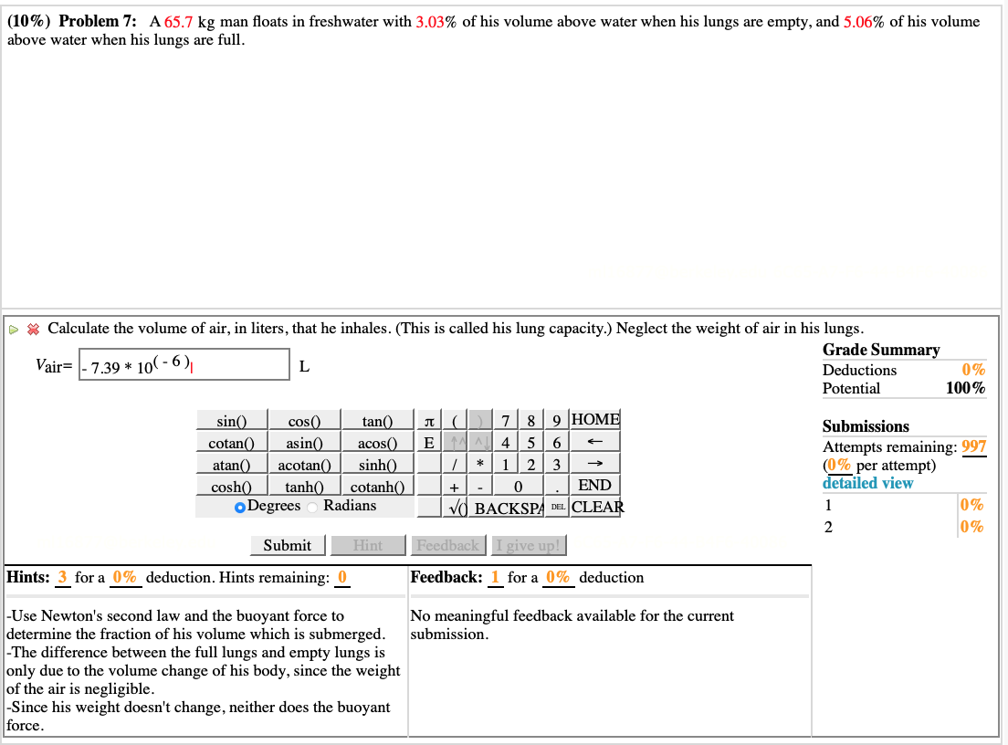Click the sin() function key

pyautogui.click(x=231, y=420)
